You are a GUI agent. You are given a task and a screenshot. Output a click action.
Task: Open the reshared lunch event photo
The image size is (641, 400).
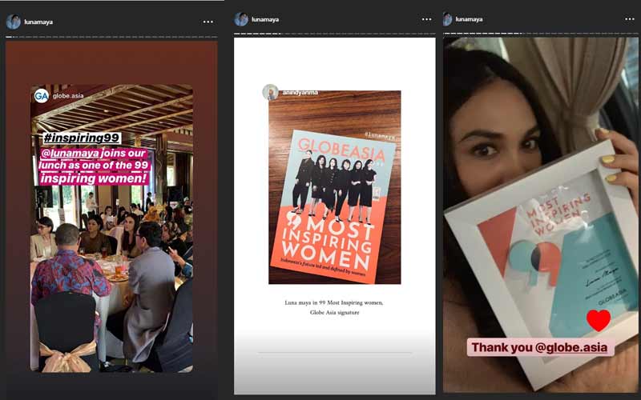click(111, 228)
